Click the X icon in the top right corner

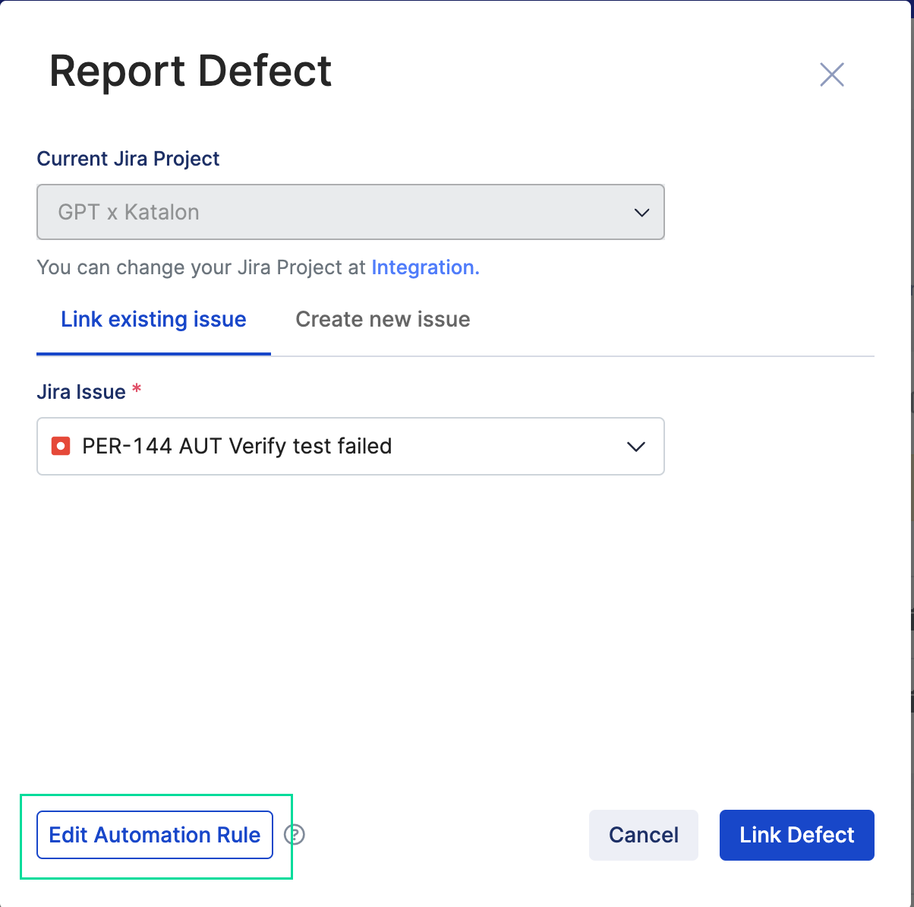[831, 74]
